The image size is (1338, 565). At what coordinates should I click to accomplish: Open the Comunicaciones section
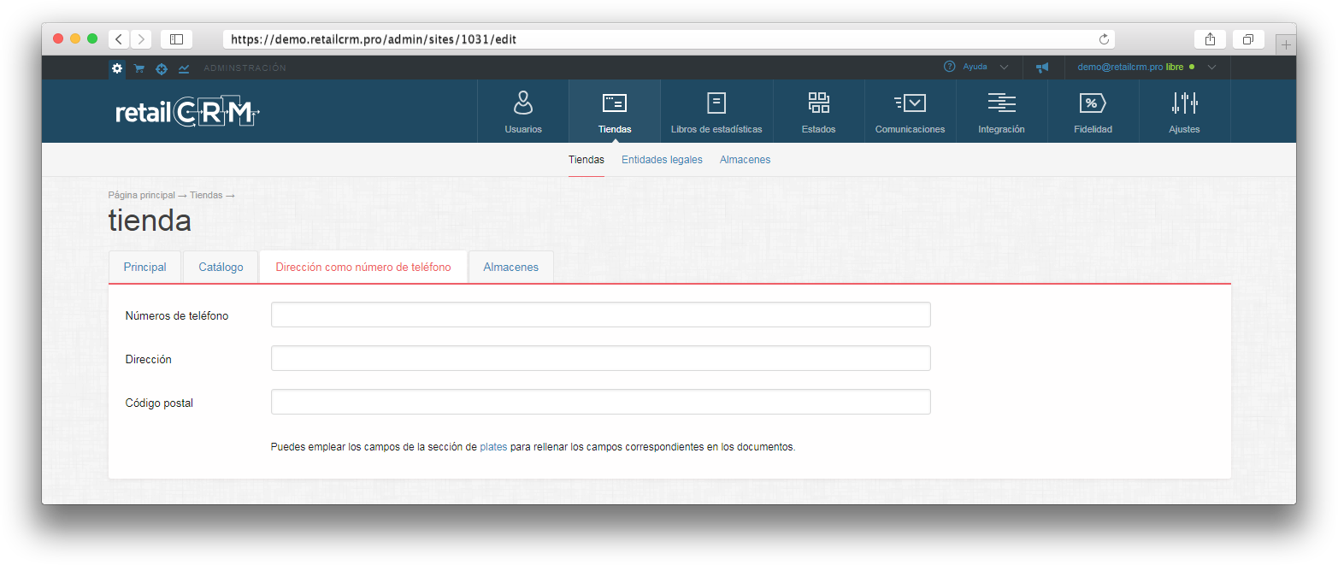(911, 111)
